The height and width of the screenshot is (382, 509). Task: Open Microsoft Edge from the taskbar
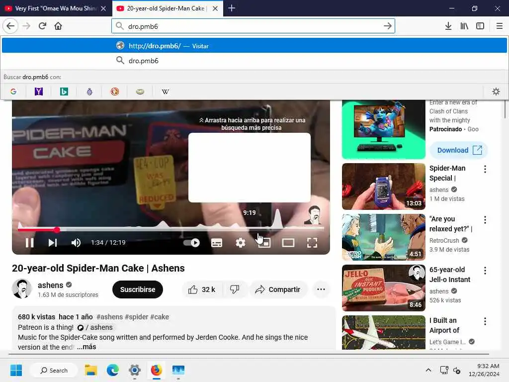pyautogui.click(x=113, y=370)
